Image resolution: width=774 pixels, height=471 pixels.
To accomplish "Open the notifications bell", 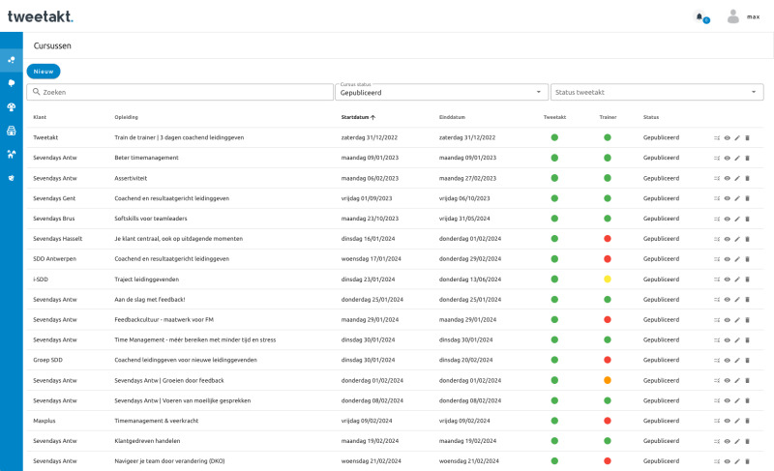I will [700, 16].
